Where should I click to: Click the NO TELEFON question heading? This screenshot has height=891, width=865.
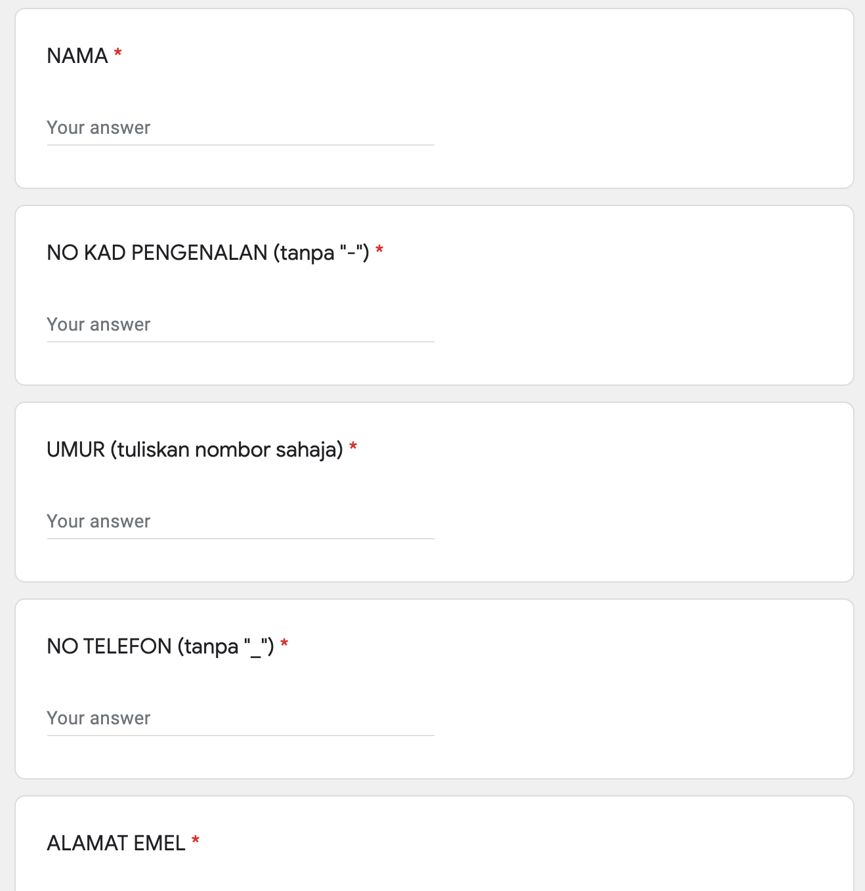pyautogui.click(x=109, y=646)
